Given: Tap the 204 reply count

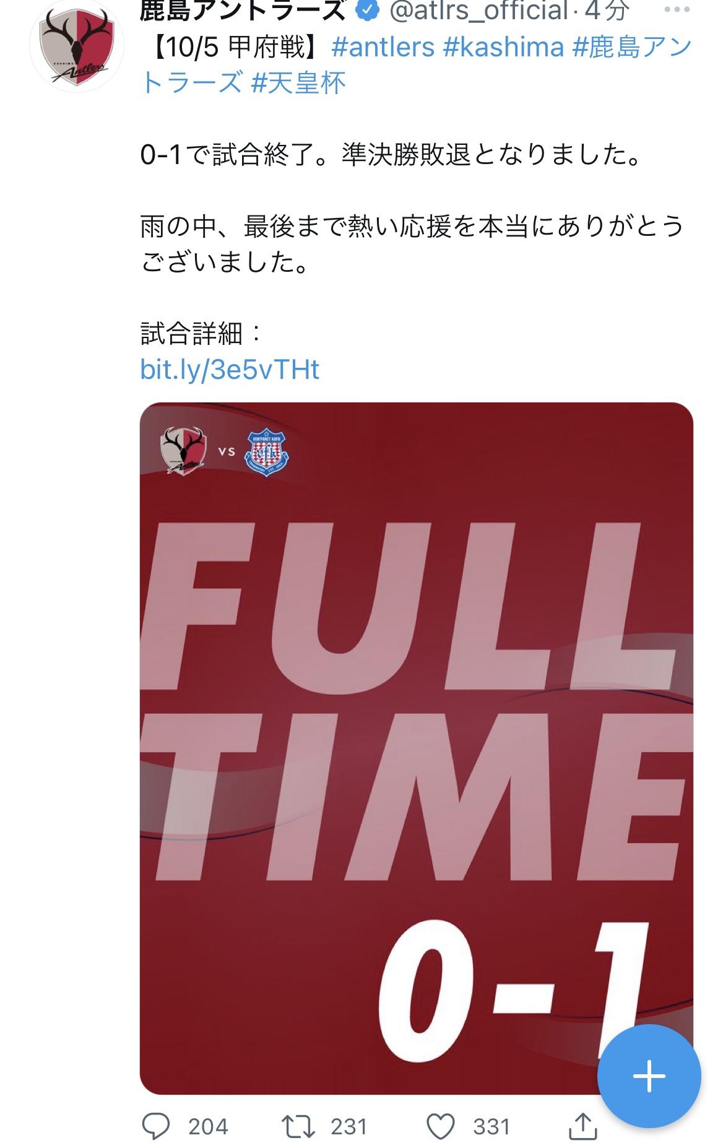Looking at the screenshot, I should (x=208, y=1127).
